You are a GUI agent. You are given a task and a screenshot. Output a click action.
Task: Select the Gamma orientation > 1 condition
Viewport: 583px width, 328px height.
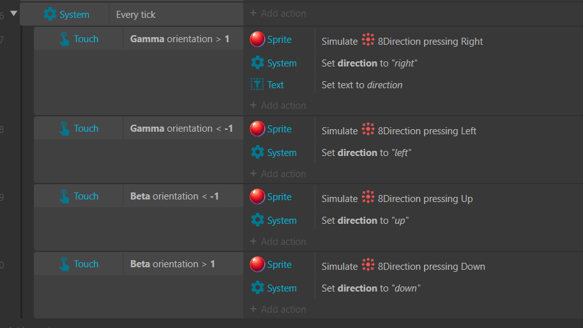tap(179, 39)
